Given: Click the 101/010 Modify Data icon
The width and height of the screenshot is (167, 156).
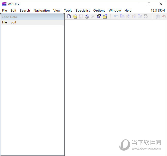Looking at the screenshot, I should 146,16.
